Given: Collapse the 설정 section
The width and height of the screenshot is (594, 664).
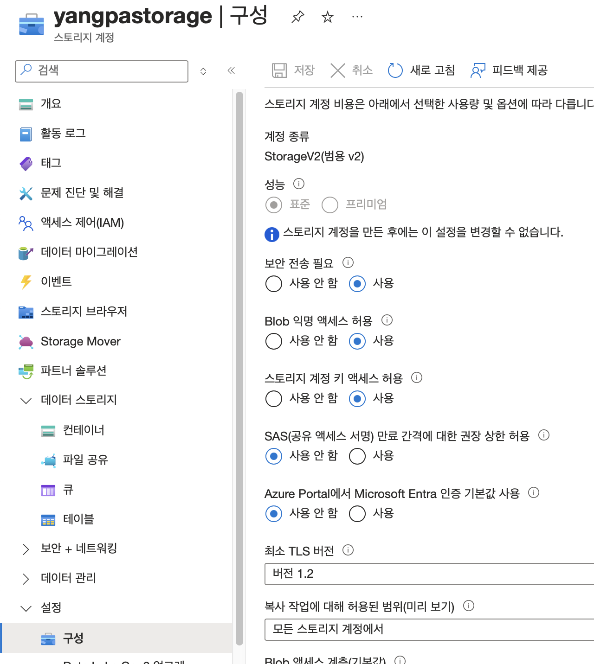Looking at the screenshot, I should click(26, 608).
